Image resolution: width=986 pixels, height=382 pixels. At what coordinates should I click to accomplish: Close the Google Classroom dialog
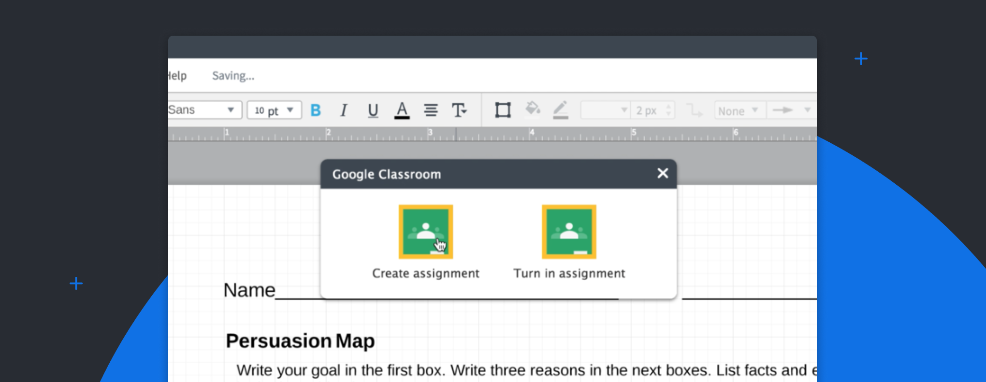(663, 173)
